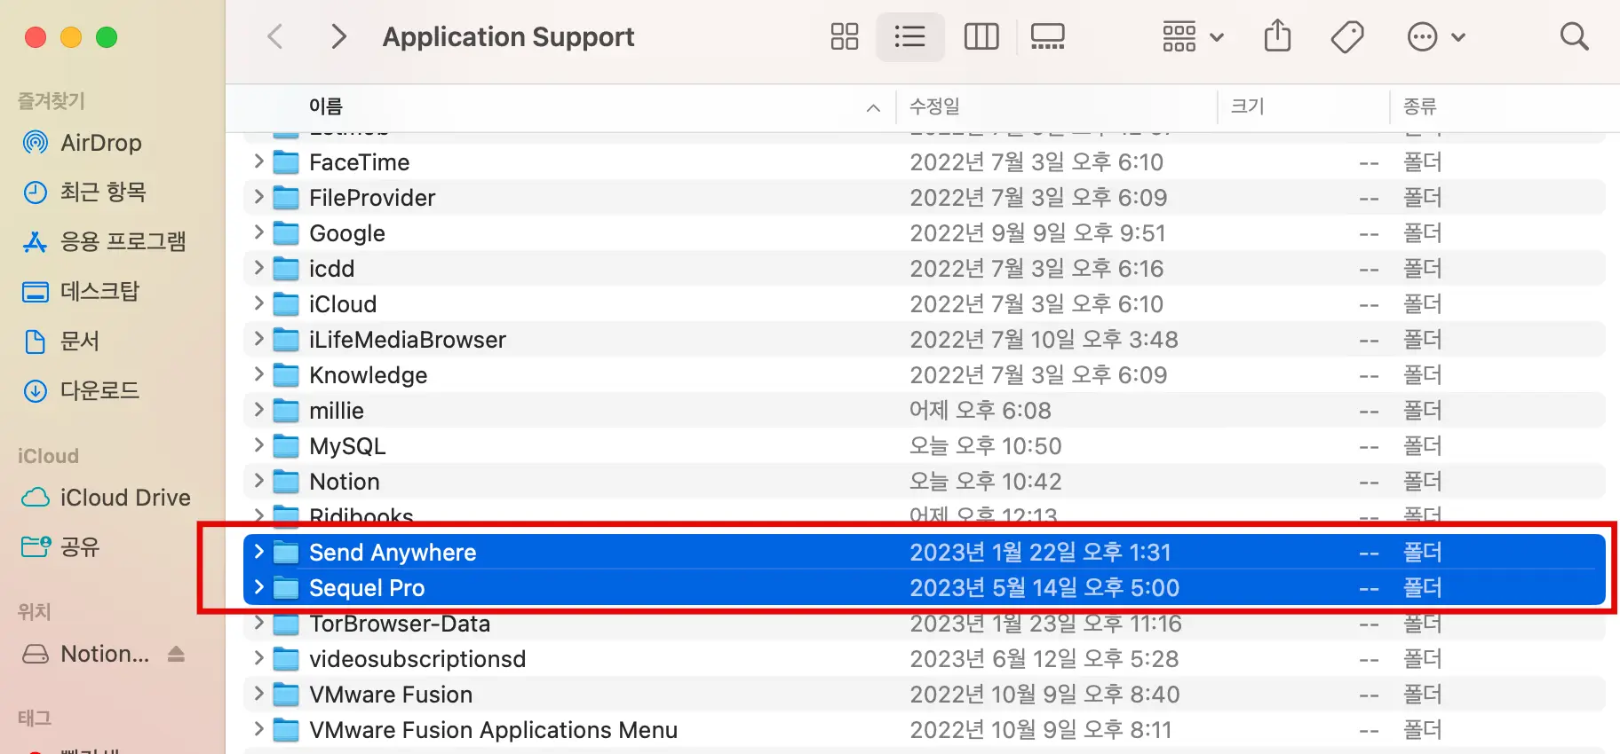Expand the millie folder
Image resolution: width=1620 pixels, height=754 pixels.
pyautogui.click(x=258, y=410)
